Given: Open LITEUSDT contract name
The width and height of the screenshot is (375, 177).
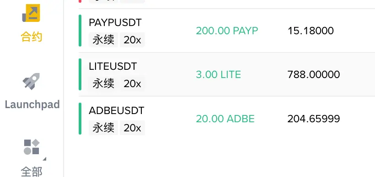Looking at the screenshot, I should click(x=113, y=66).
